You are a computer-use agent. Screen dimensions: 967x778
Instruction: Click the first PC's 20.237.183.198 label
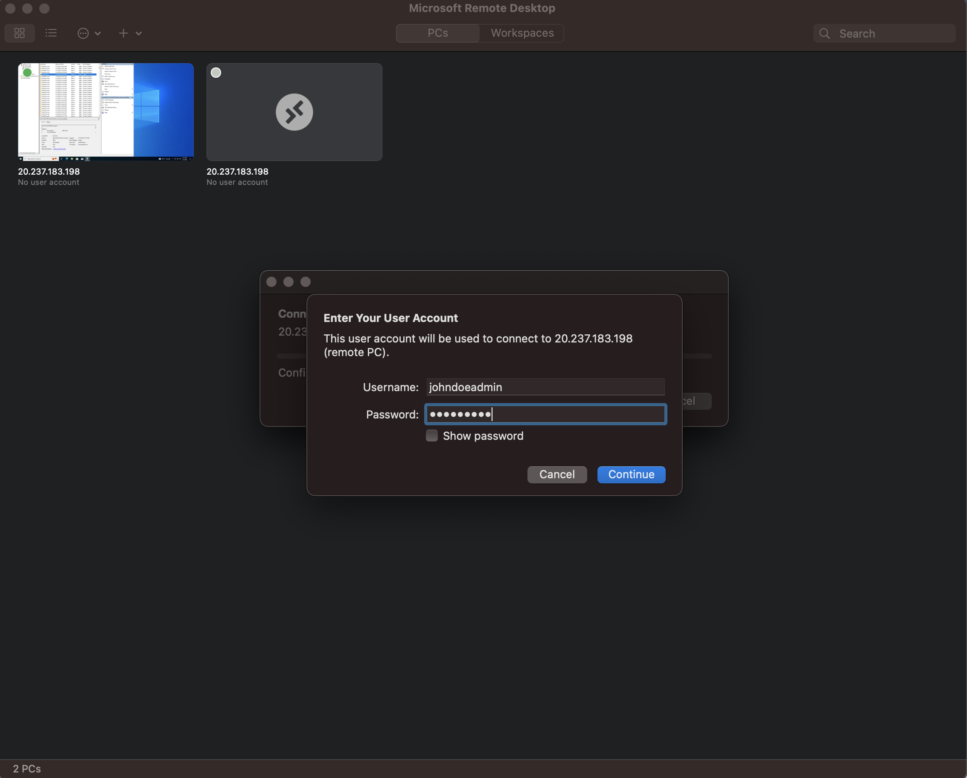point(49,171)
